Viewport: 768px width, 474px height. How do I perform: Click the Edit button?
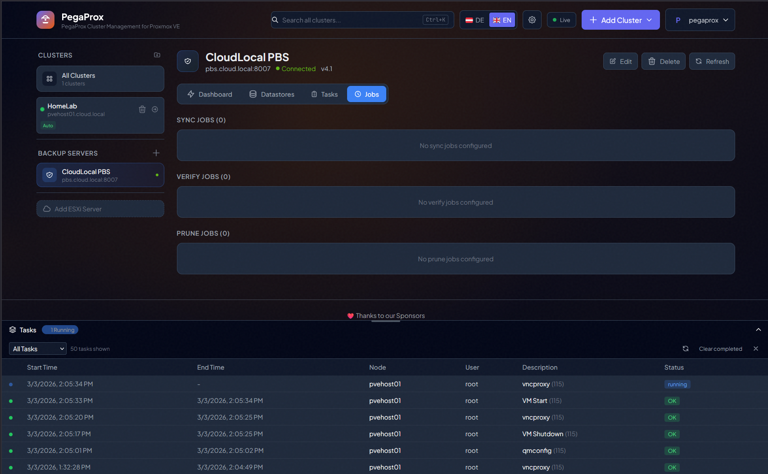point(620,61)
